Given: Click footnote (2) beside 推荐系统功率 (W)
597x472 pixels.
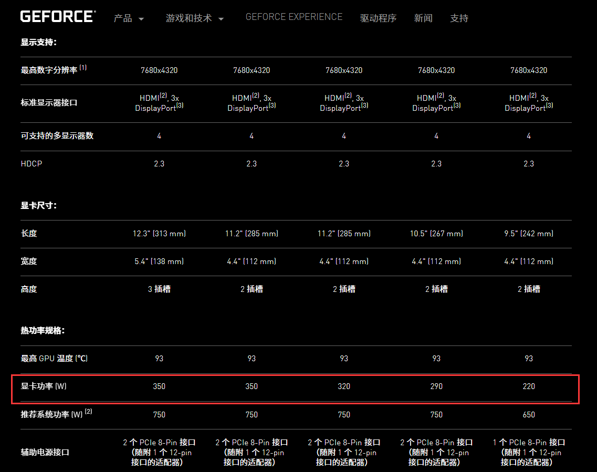Looking at the screenshot, I should pyautogui.click(x=88, y=412).
